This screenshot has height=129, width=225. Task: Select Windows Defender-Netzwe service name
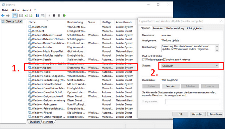pos(48,39)
